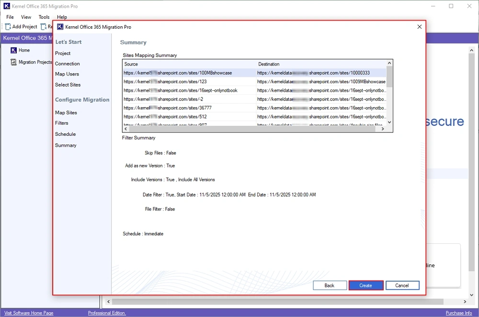Open the Tools menu
Image resolution: width=479 pixels, height=317 pixels.
pos(44,17)
